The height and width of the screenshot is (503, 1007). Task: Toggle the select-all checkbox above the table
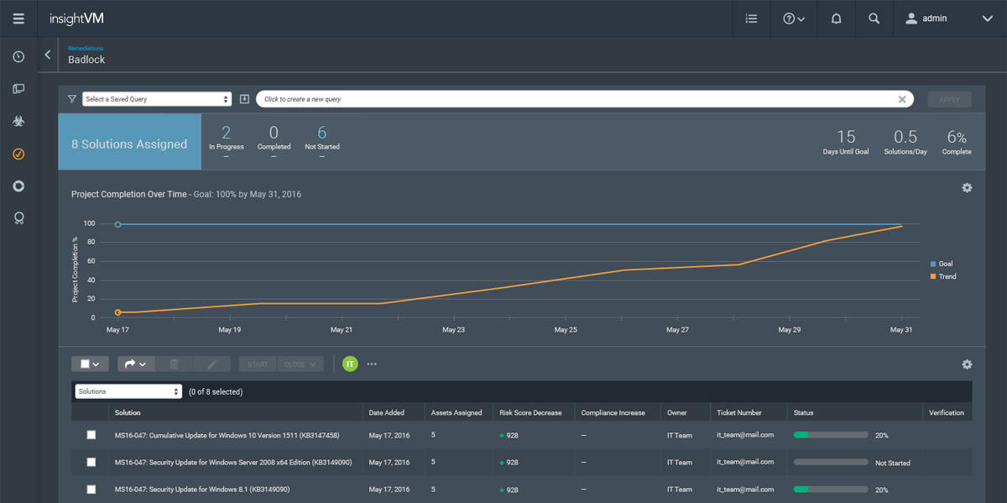pyautogui.click(x=86, y=364)
